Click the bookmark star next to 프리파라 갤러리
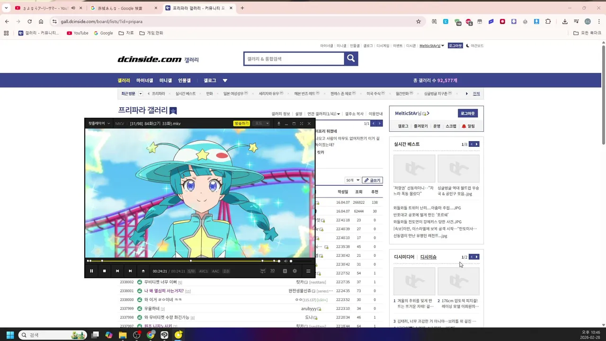Image resolution: width=606 pixels, height=341 pixels. [173, 111]
